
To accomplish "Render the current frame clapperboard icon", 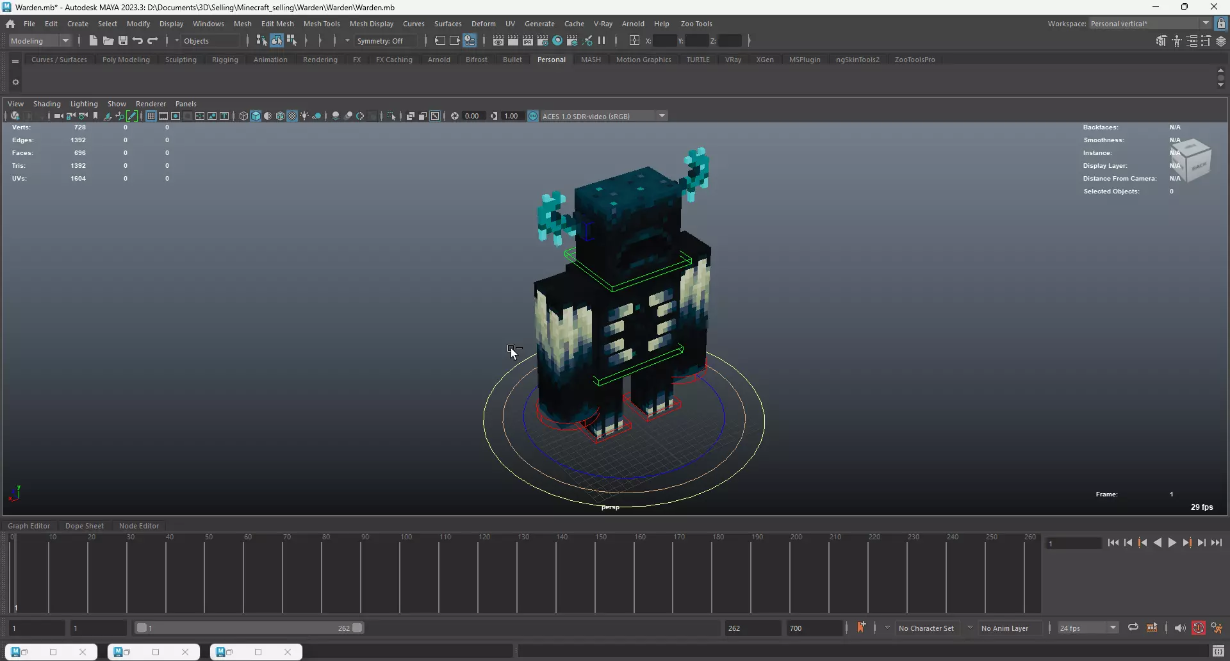I will [x=513, y=41].
